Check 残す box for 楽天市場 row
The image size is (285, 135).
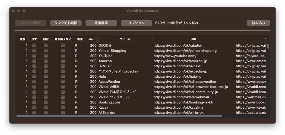point(34,45)
